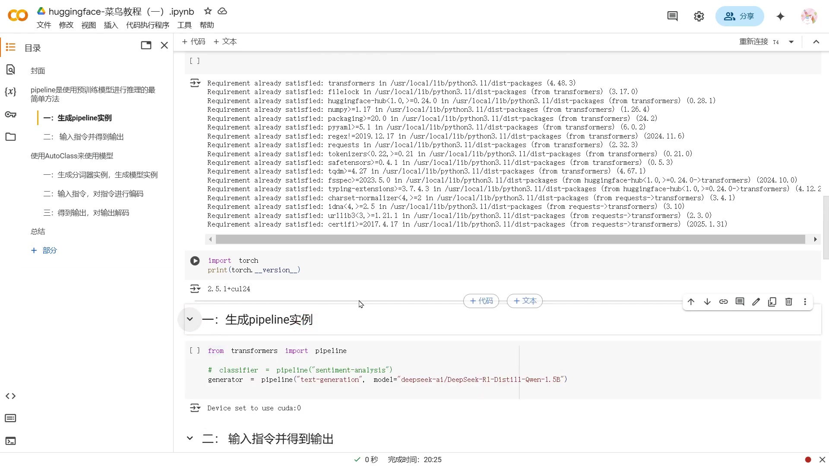Open the comments panel icon in header
This screenshot has width=829, height=466.
point(672,16)
